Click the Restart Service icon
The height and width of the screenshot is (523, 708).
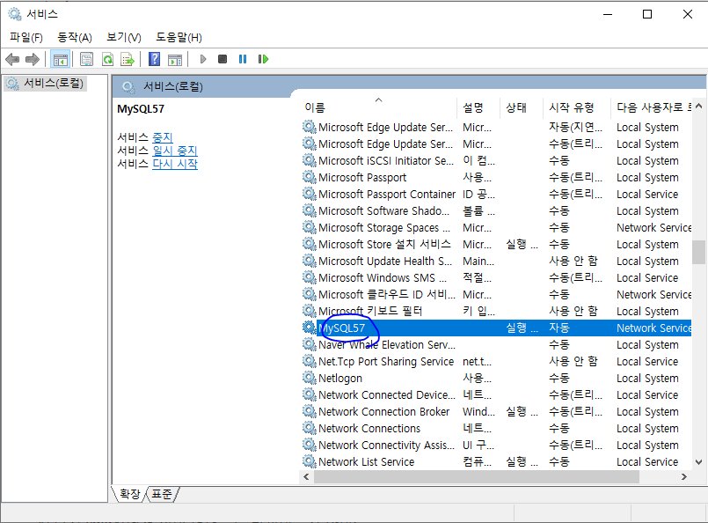pyautogui.click(x=263, y=59)
